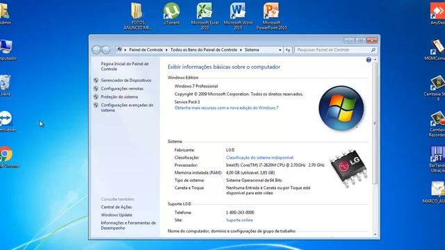Open the FOTOS ANUNCIO folder on the desktop
This screenshot has width=445, height=250.
[x=138, y=16]
